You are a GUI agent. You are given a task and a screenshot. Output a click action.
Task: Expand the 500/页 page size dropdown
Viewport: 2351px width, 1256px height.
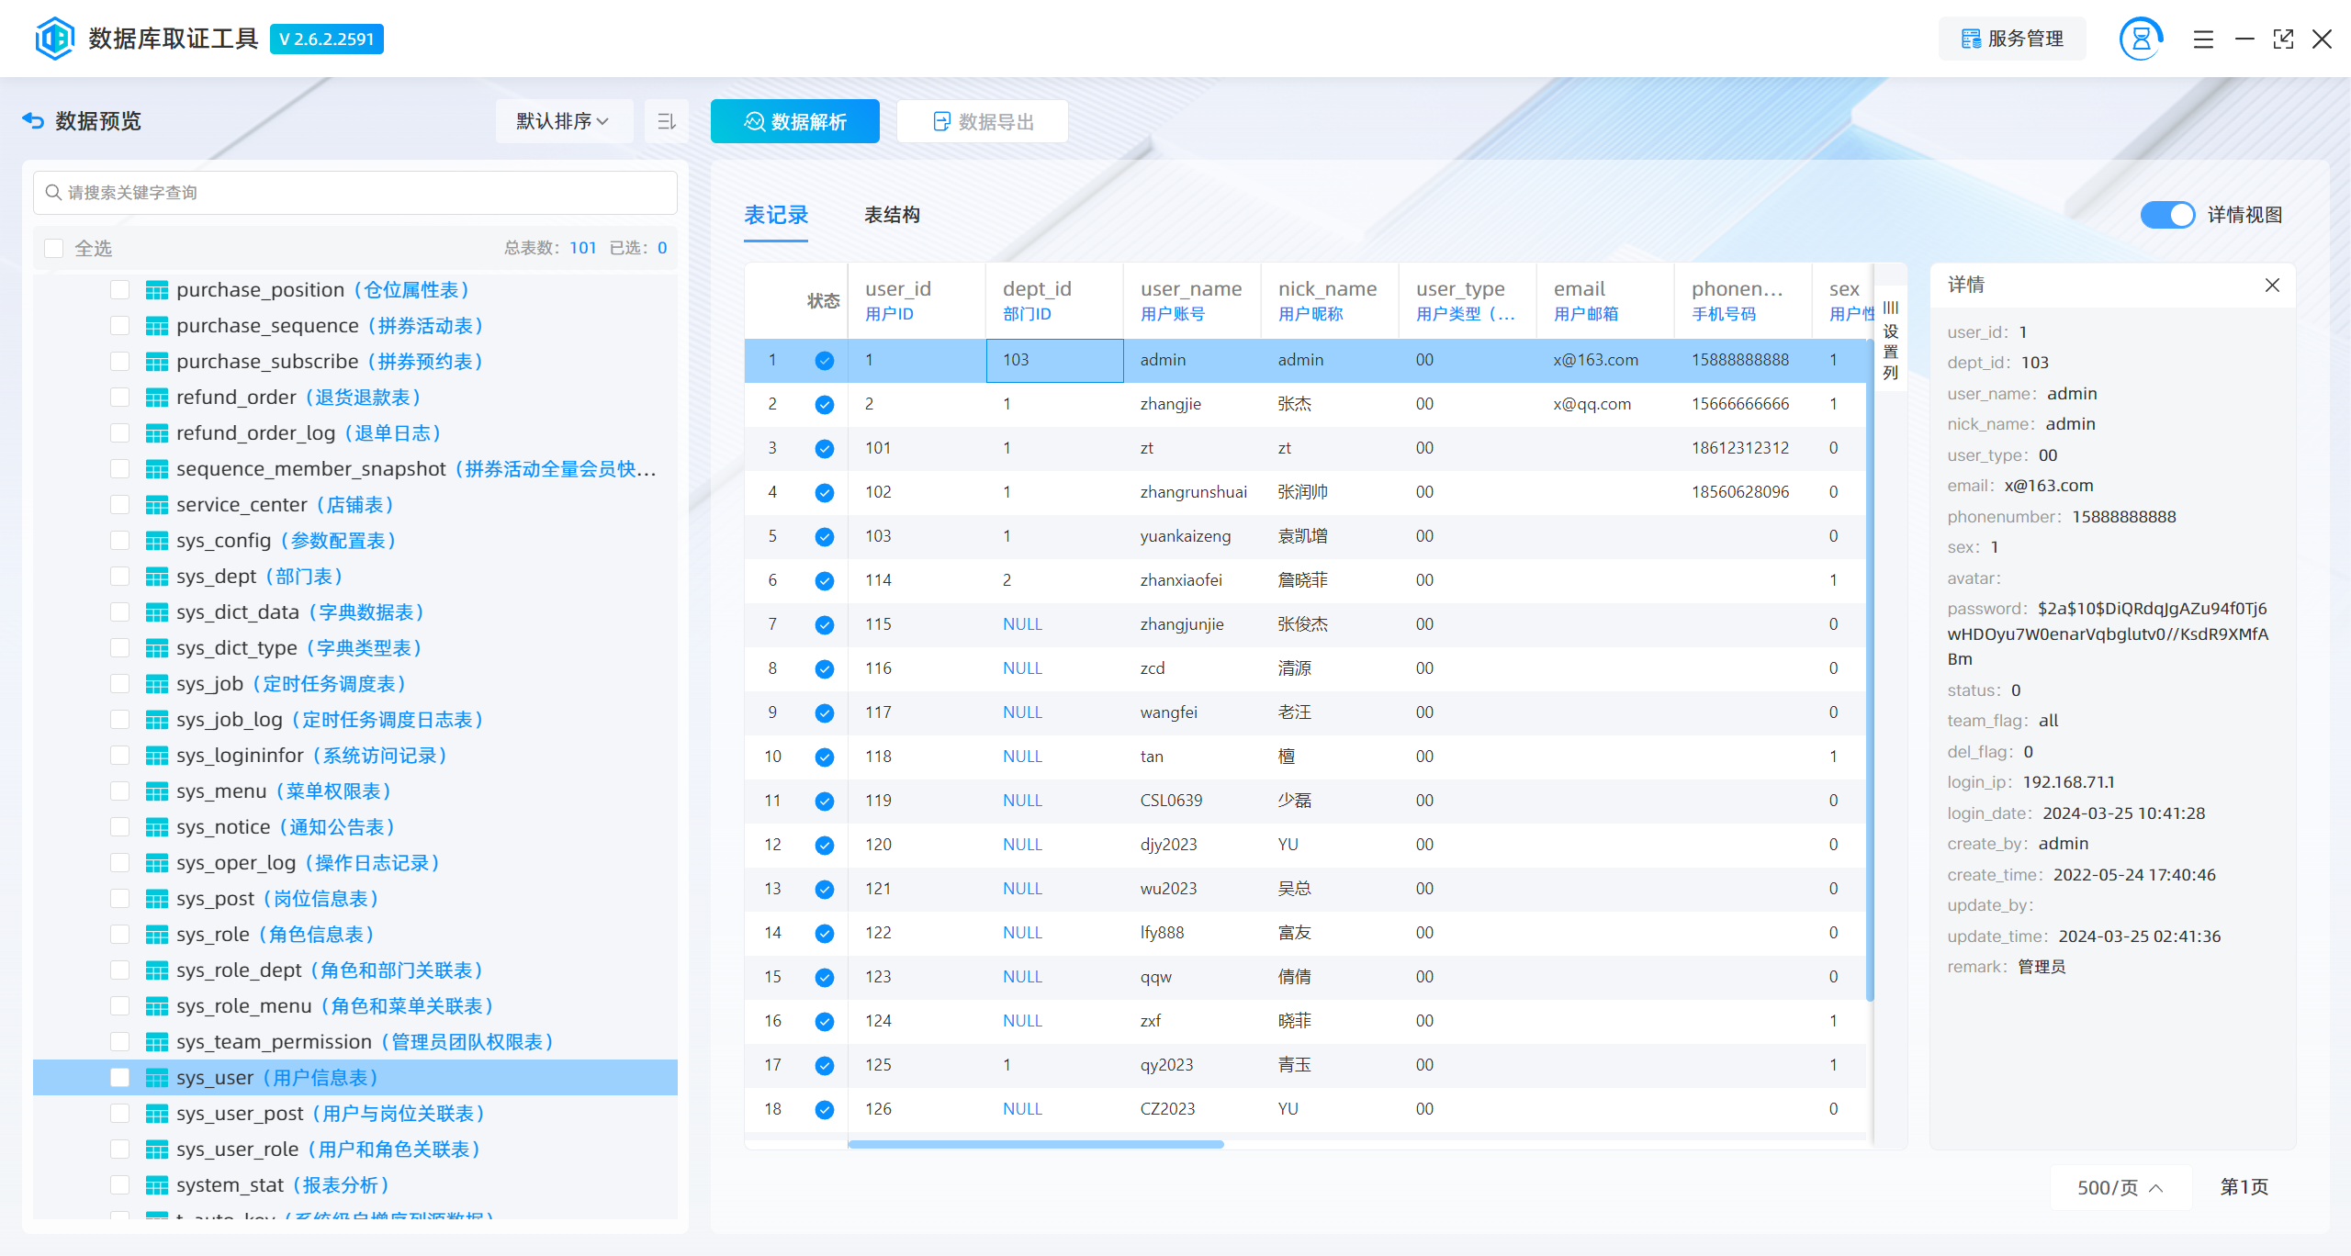2120,1187
